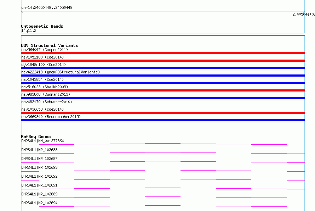
Task: Click the red bar under nsv564047
Action: [163, 53]
